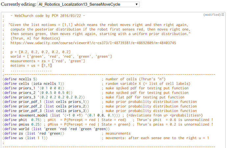Image resolution: width=227 pixels, height=148 pixels.
Task: Open the 'Currently editing' file dropdown
Action: tap(88, 4)
